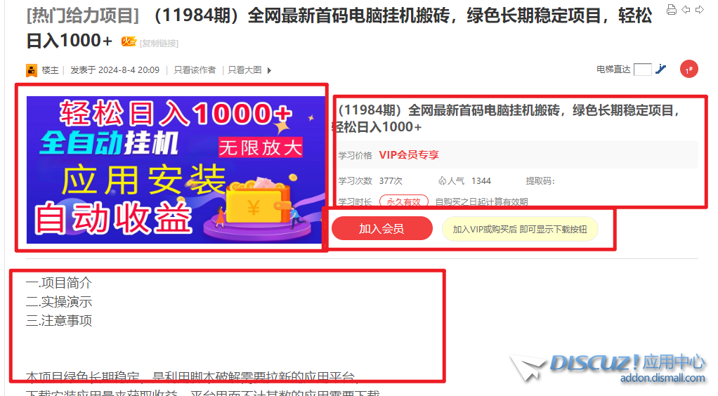The image size is (718, 396).
Task: Click the orange hot-thread flame badge
Action: coord(129,41)
